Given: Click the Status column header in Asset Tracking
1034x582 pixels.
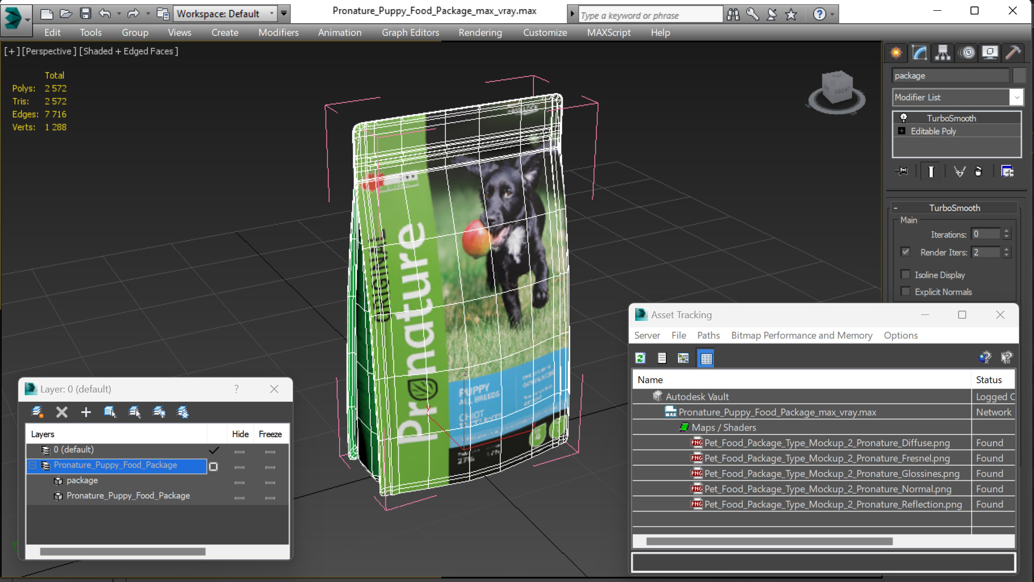Looking at the screenshot, I should [993, 380].
